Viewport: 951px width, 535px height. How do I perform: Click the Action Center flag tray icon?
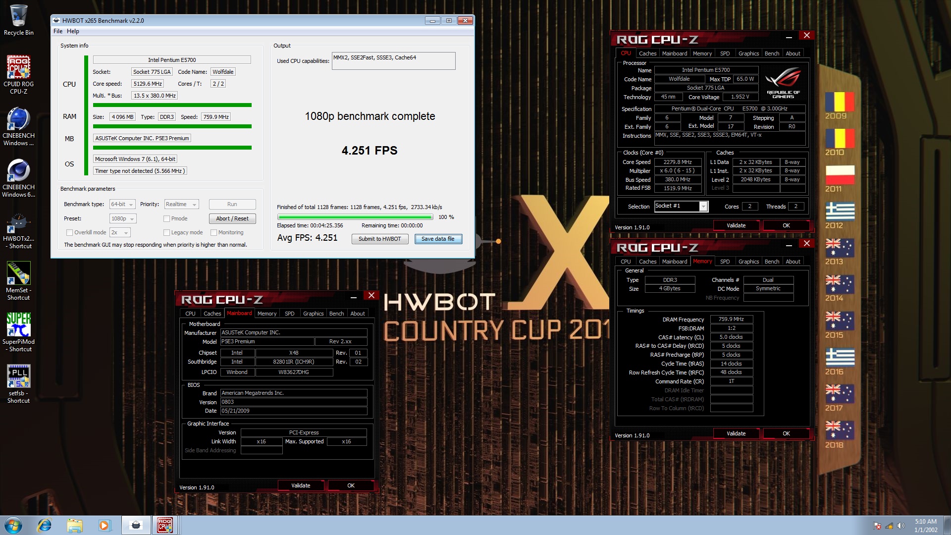[877, 526]
